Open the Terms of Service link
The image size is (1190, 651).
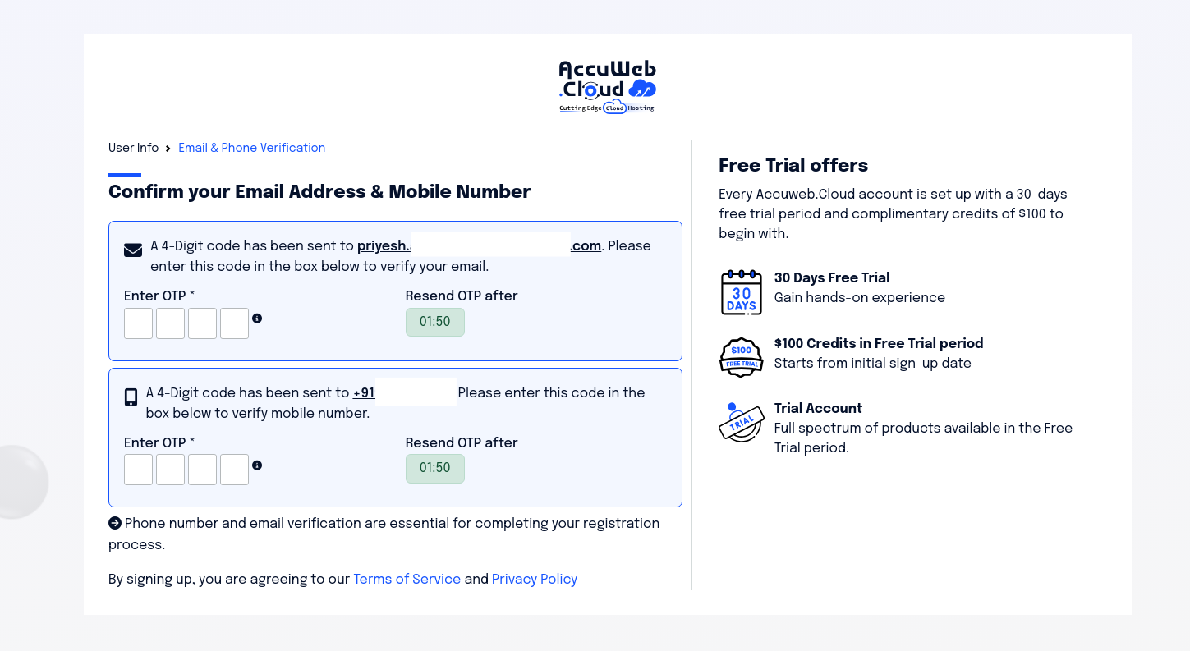(407, 579)
